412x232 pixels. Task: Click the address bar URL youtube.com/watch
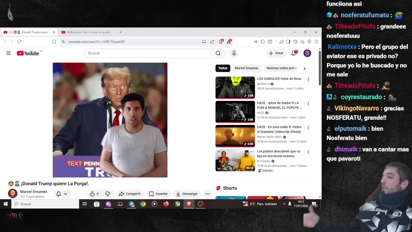pos(96,42)
